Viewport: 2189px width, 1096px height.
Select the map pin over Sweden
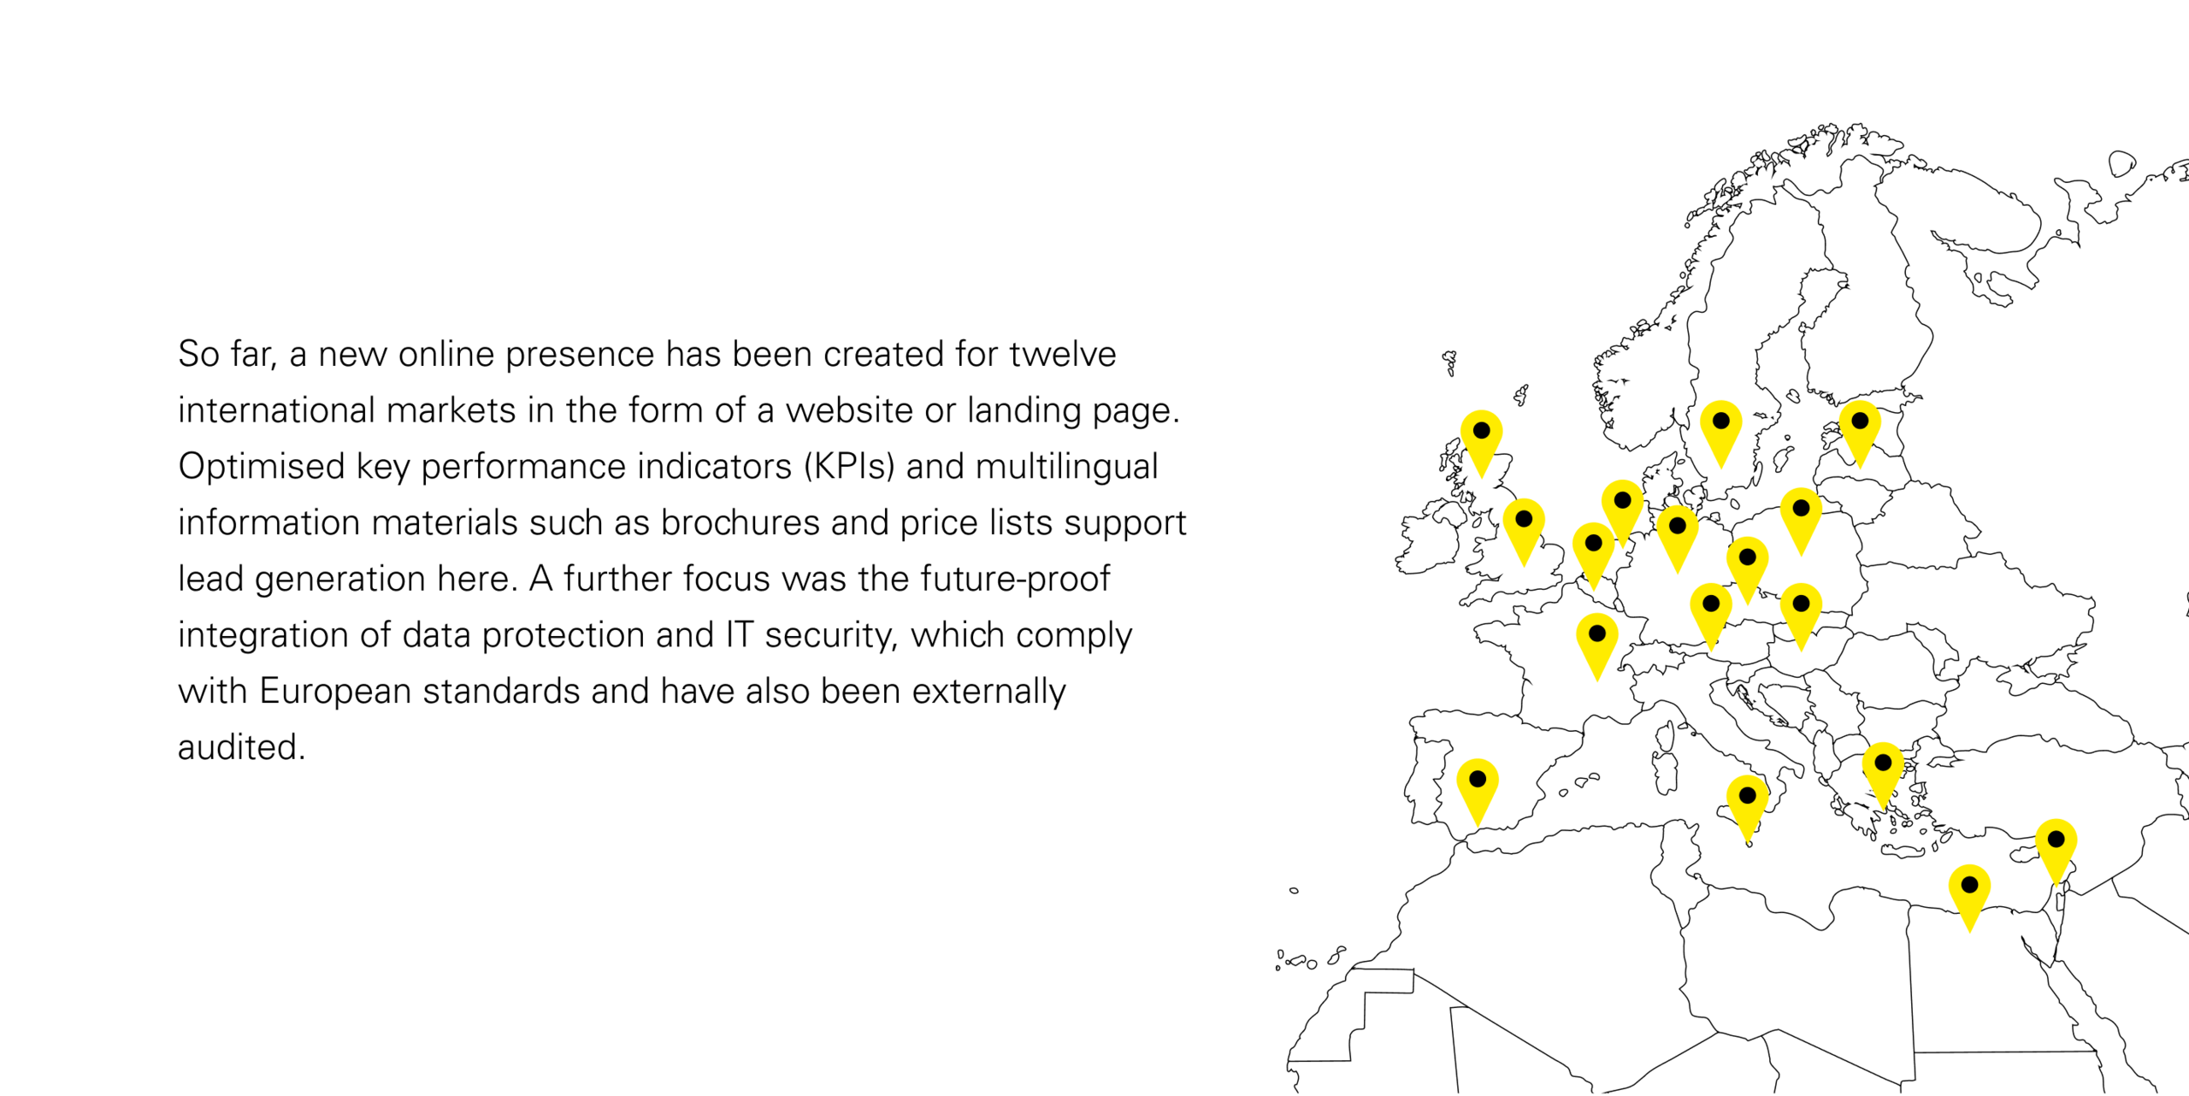click(x=1721, y=432)
